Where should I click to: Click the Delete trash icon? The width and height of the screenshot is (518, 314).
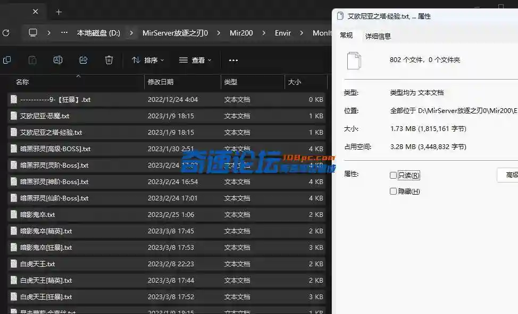109,60
